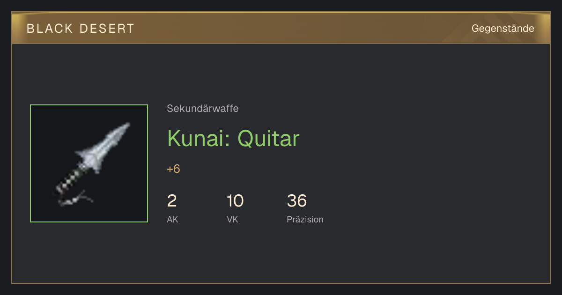Click the word Kunai in item title
Image resolution: width=562 pixels, height=295 pixels.
196,139
